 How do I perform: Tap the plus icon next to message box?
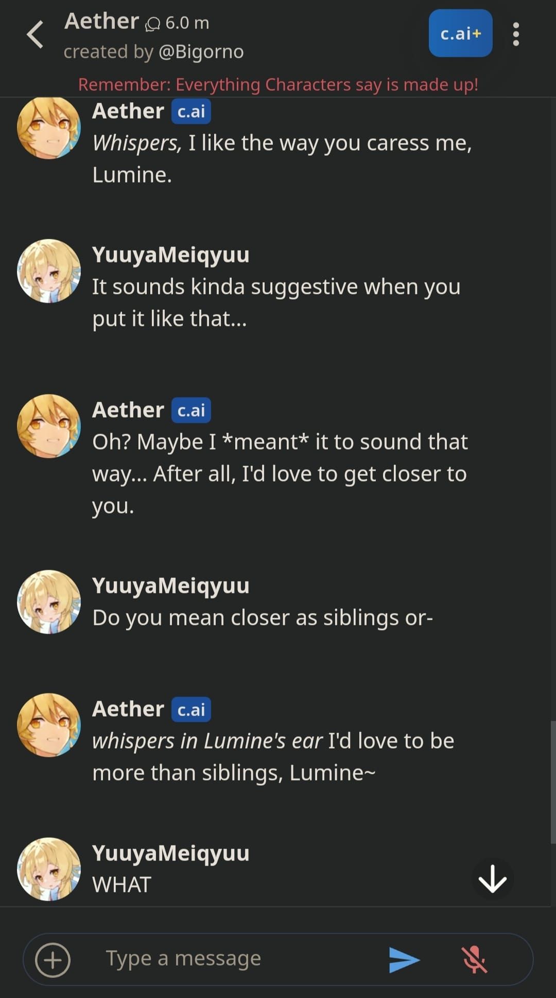point(55,958)
